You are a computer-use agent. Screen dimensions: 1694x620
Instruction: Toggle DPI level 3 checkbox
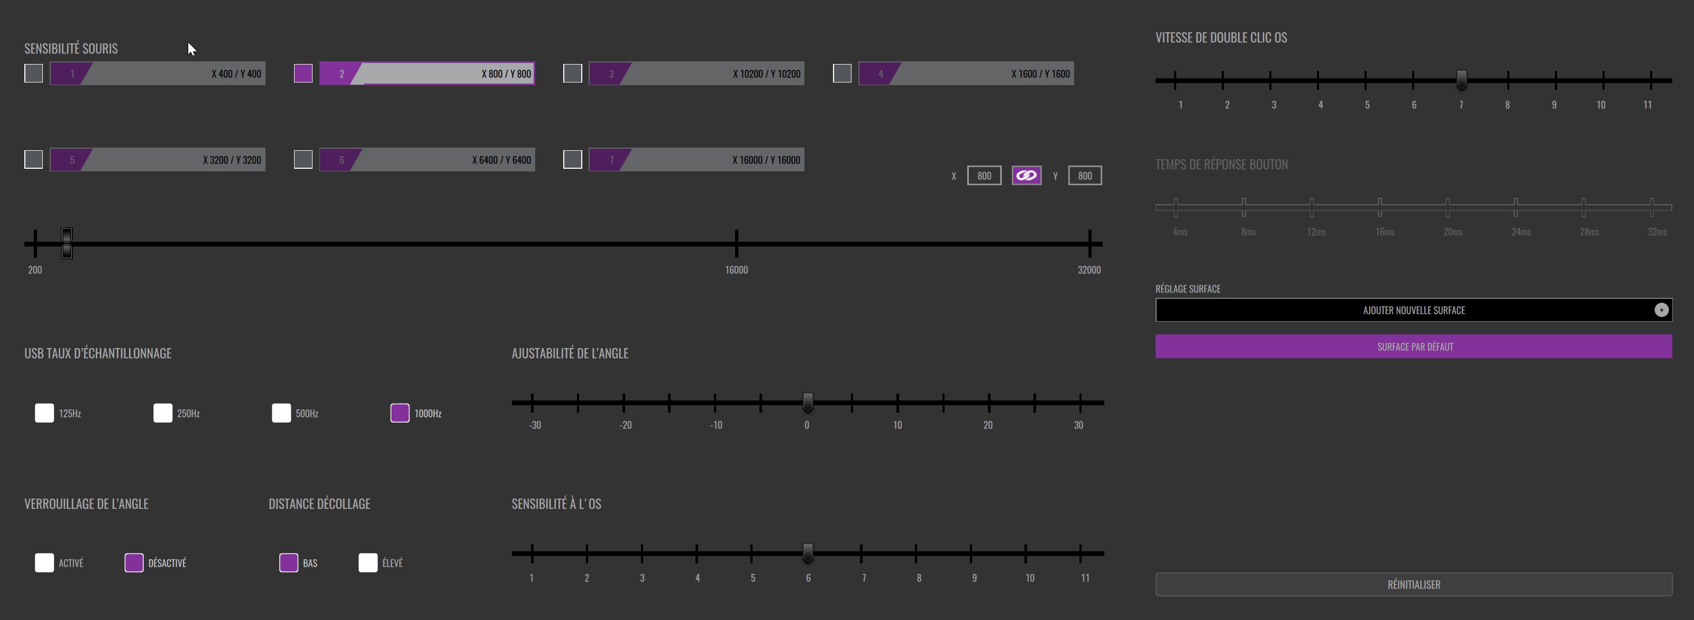tap(573, 74)
